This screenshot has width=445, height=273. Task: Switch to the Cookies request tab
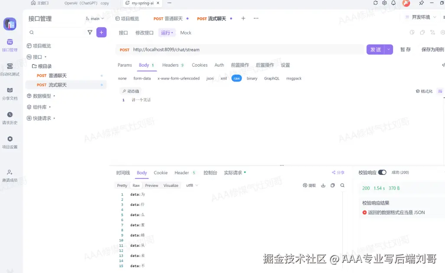[x=199, y=65]
